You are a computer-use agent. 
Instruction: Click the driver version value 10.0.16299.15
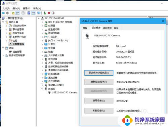tap(123, 57)
